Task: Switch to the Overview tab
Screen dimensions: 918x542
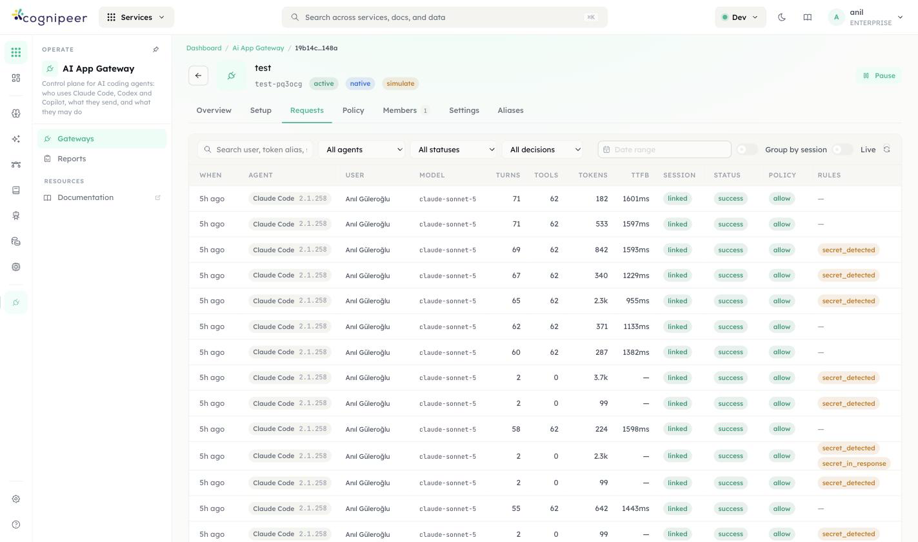Action: click(x=214, y=110)
